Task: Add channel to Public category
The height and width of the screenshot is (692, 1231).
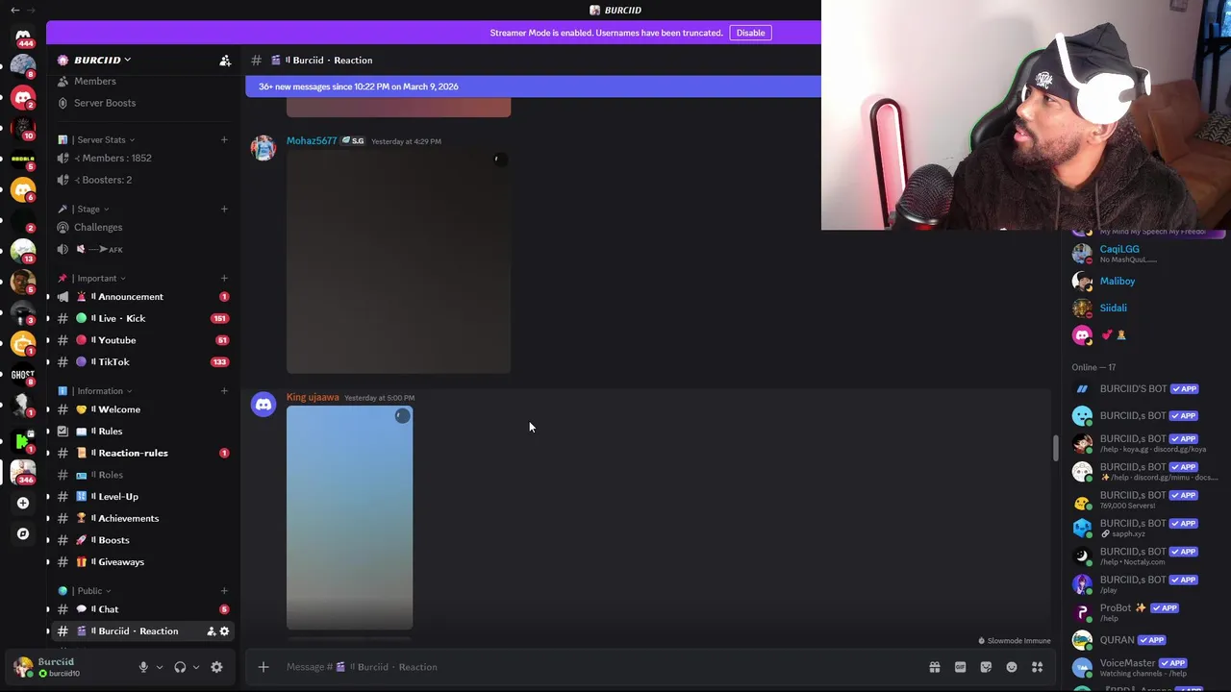Action: [x=224, y=591]
